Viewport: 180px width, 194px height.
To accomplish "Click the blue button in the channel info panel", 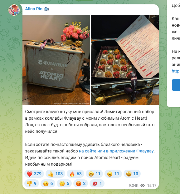I will [x=176, y=85].
